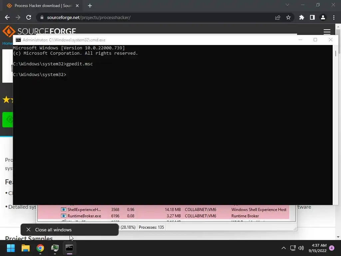Maximize the cmd.exe window
The width and height of the screenshot is (341, 256).
click(x=315, y=40)
